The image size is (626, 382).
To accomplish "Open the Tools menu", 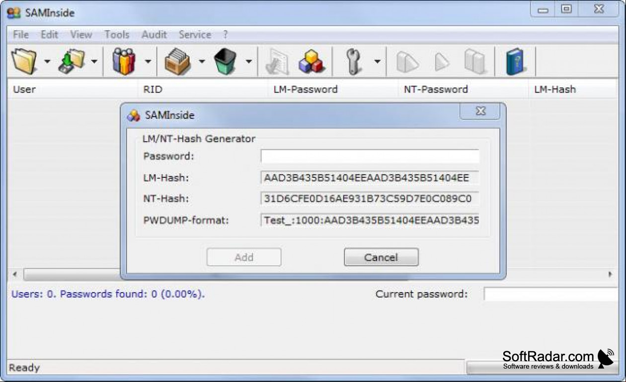I will point(117,35).
